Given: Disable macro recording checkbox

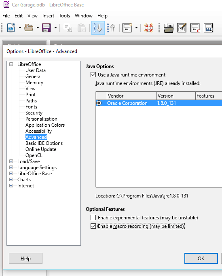Looking at the screenshot, I should 93,226.
